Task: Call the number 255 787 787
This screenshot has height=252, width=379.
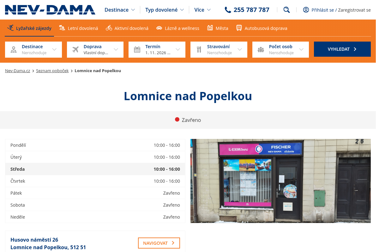Action: click(251, 10)
